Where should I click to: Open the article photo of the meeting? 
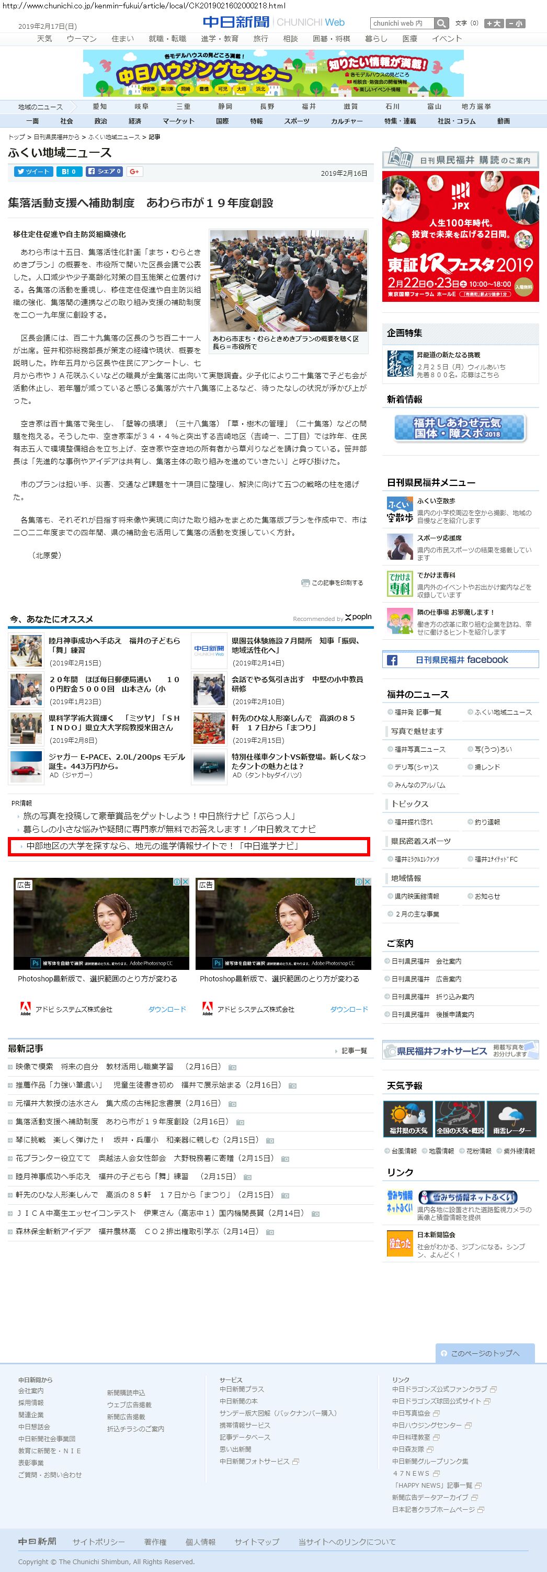click(x=289, y=281)
